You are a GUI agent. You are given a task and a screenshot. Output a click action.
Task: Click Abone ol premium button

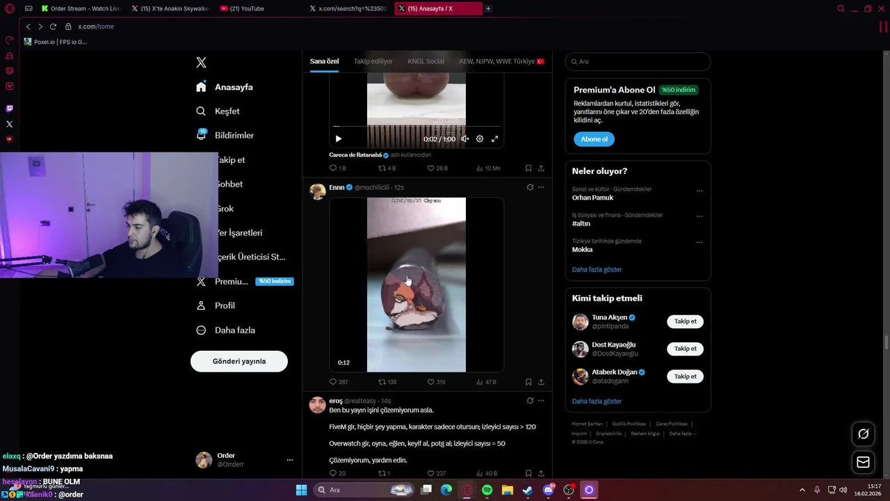tap(594, 139)
